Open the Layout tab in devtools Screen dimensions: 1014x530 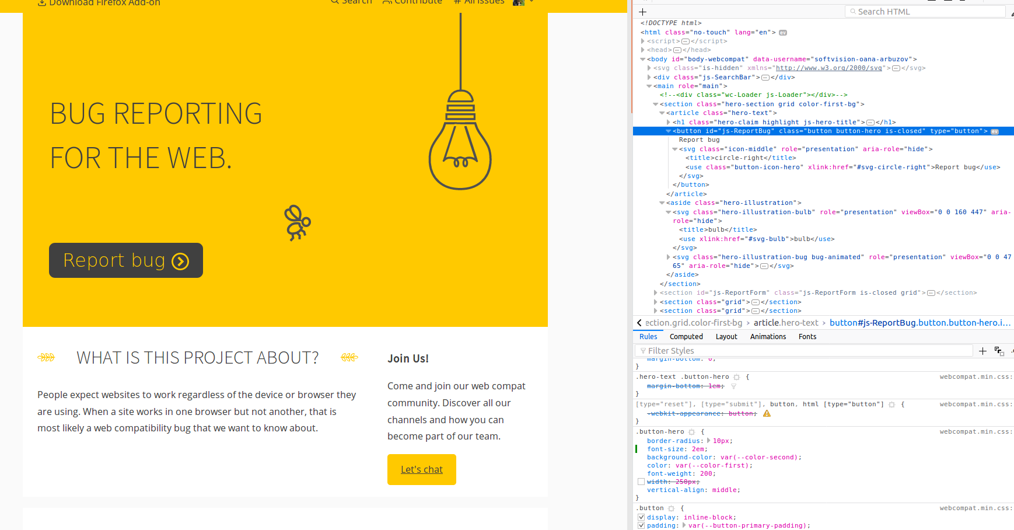click(726, 336)
